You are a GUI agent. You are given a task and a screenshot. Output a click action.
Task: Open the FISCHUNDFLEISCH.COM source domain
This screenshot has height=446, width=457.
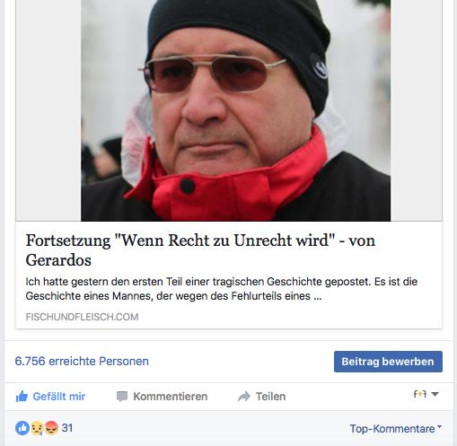(82, 317)
